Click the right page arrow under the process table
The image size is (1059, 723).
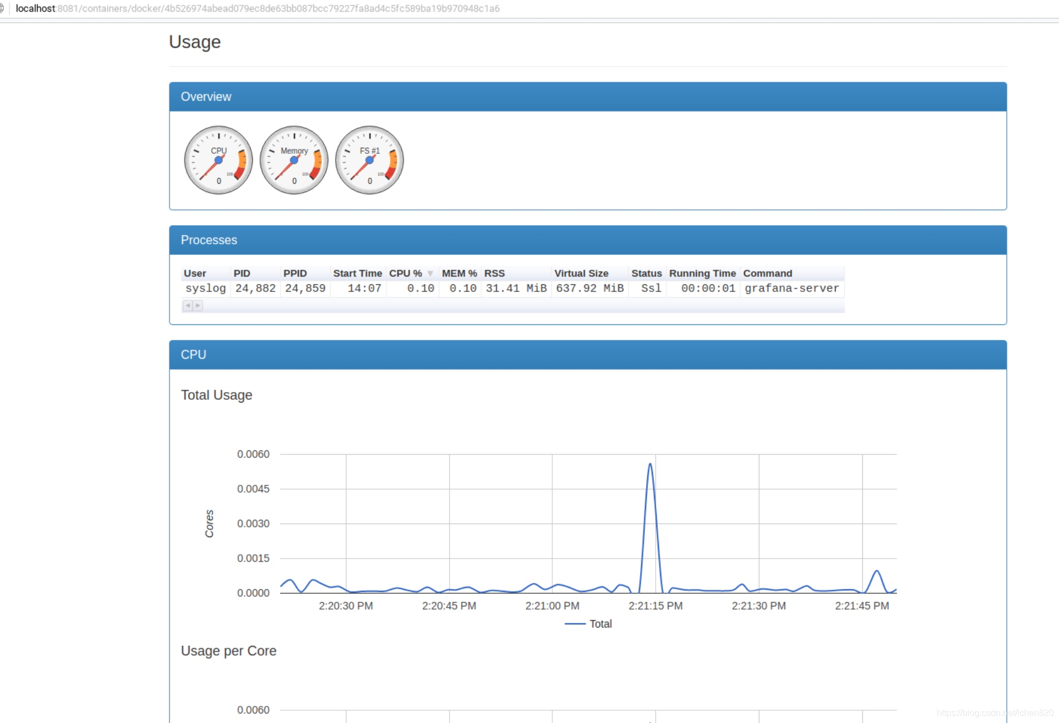click(198, 305)
